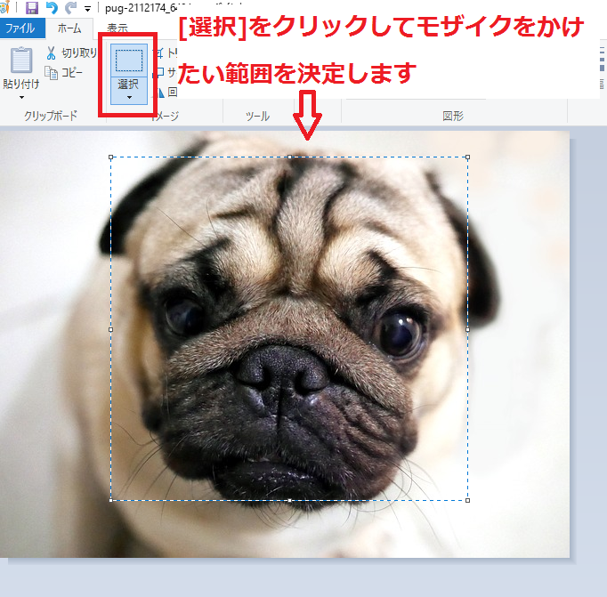
Task: Click the resize (サイズ変更) icon
Action: pos(158,72)
